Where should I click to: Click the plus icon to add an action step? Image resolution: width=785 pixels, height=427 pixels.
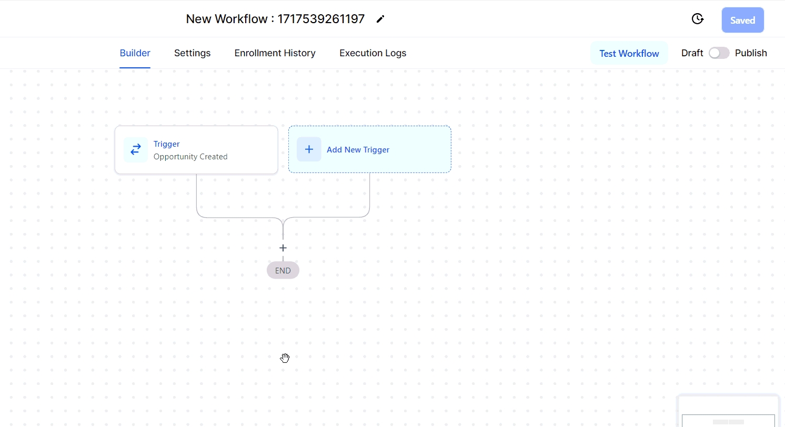pos(283,248)
